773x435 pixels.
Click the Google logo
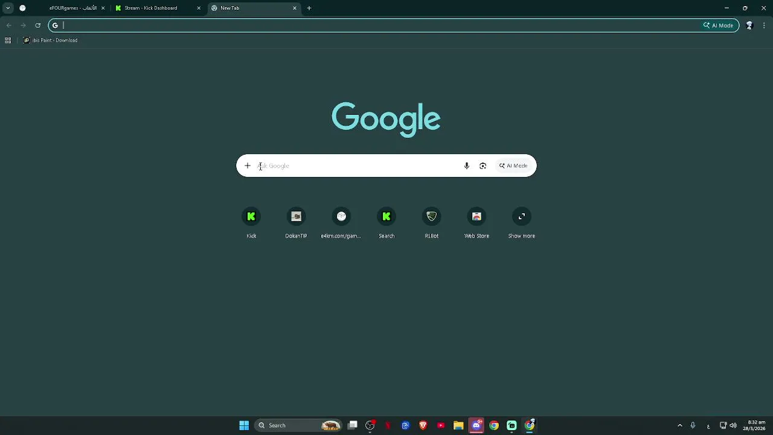[x=386, y=118]
